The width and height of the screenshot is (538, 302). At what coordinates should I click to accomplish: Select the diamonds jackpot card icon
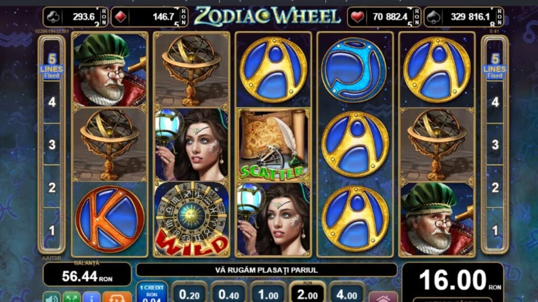(121, 17)
